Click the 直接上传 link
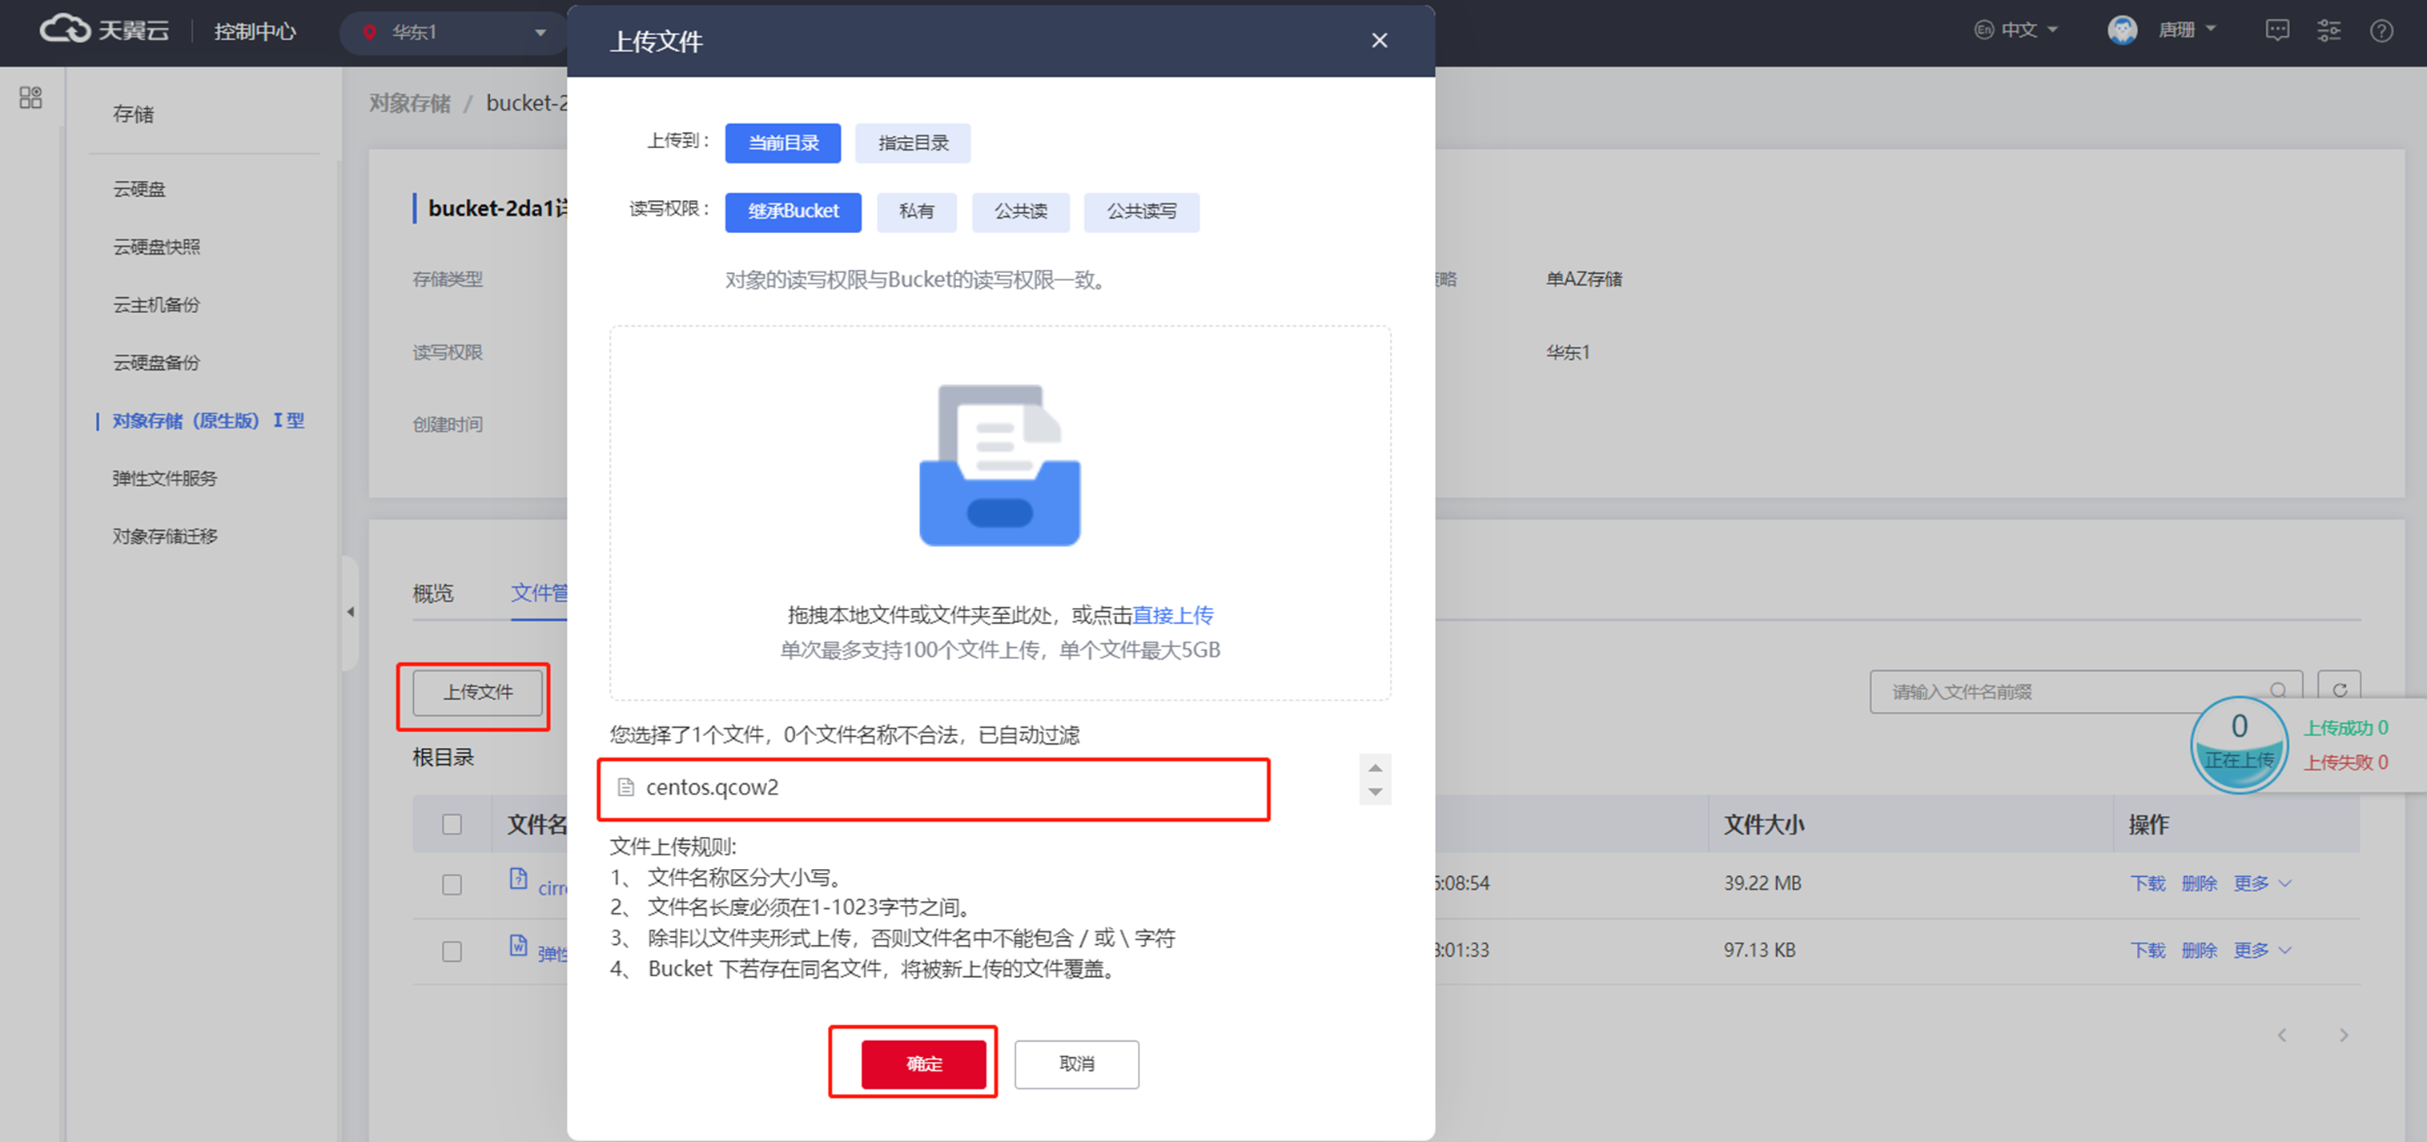2427x1142 pixels. pyautogui.click(x=1172, y=615)
